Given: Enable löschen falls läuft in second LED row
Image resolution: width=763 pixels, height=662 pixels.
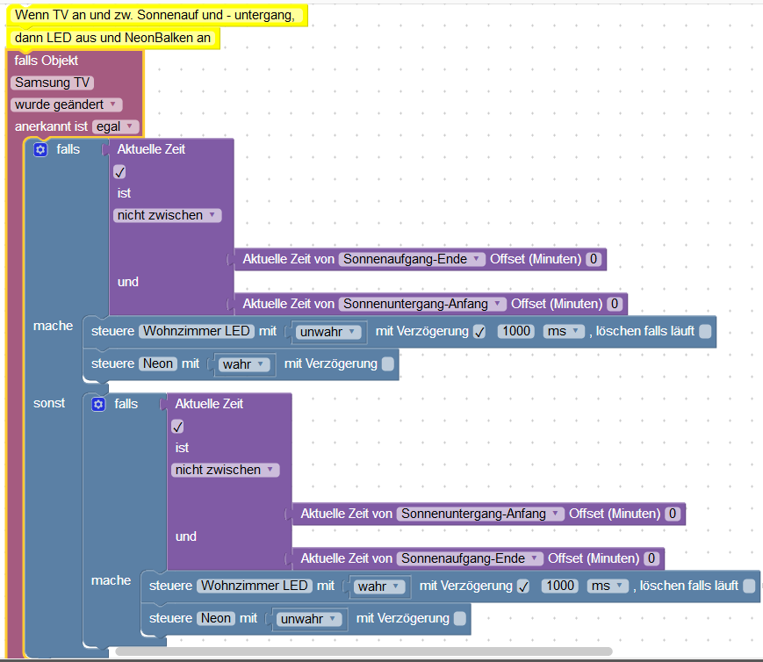Looking at the screenshot, I should click(x=749, y=586).
